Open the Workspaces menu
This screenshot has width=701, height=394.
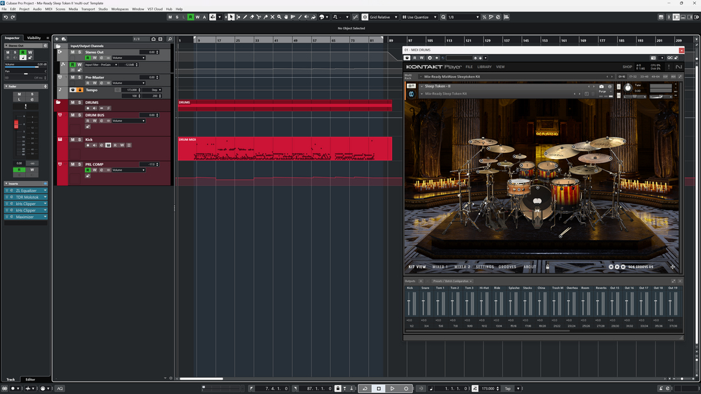coord(119,9)
